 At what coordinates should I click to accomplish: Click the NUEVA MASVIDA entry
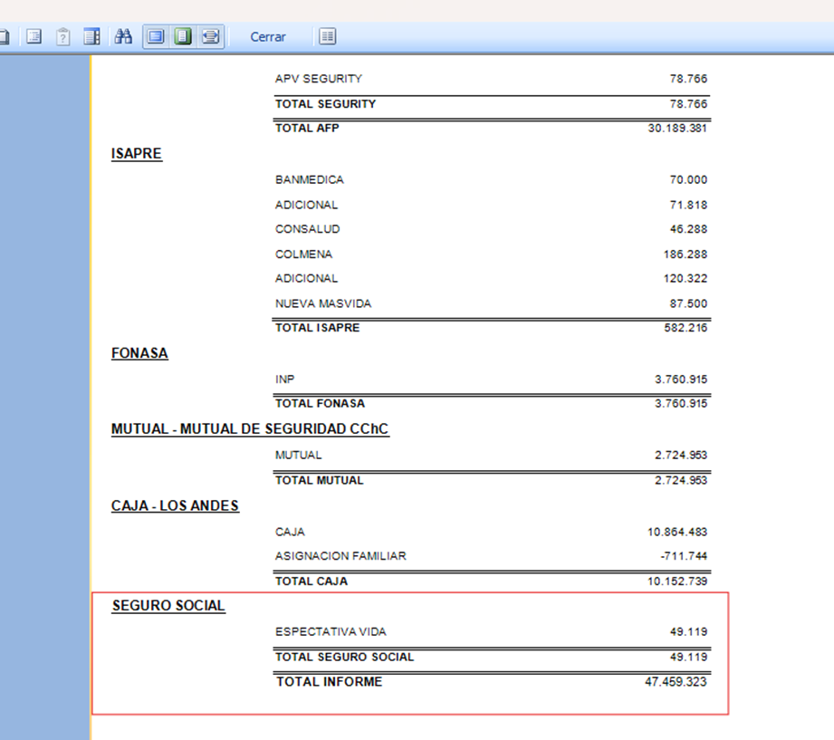pyautogui.click(x=323, y=303)
